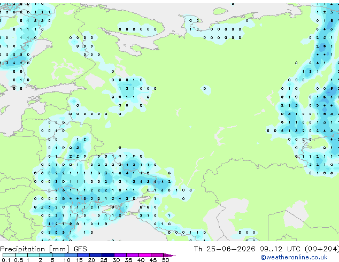Click the 0.1–0.5 mm legend color swatch

(x=9, y=255)
